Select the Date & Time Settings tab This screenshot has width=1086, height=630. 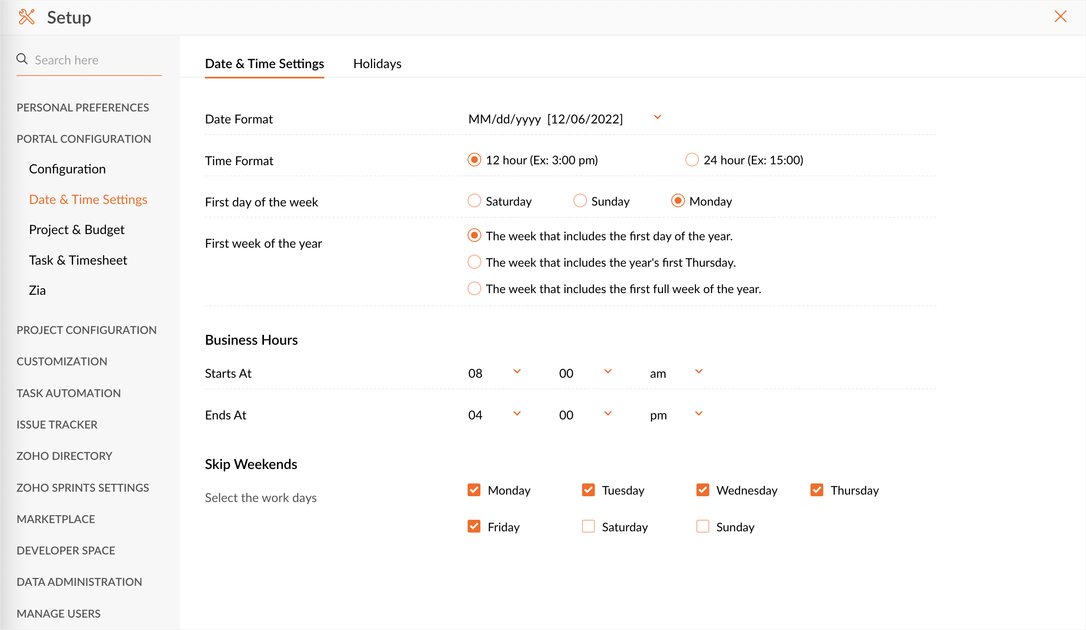pyautogui.click(x=264, y=64)
